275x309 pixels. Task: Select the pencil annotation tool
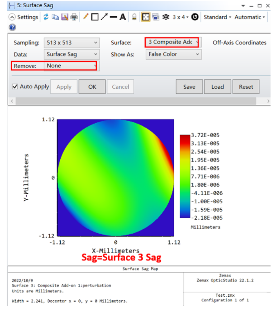pos(86,17)
